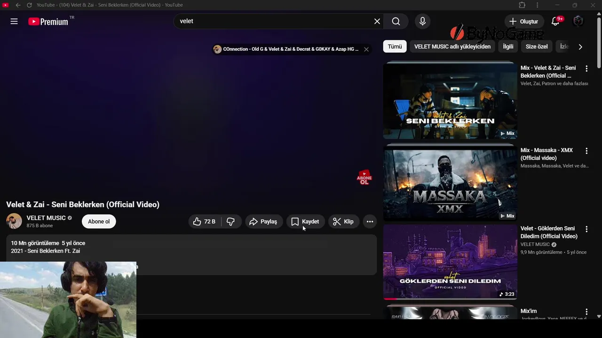602x338 pixels.
Task: Show more chips with right arrow
Action: [580, 46]
